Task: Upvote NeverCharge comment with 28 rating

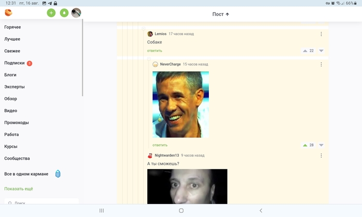Action: [305, 145]
